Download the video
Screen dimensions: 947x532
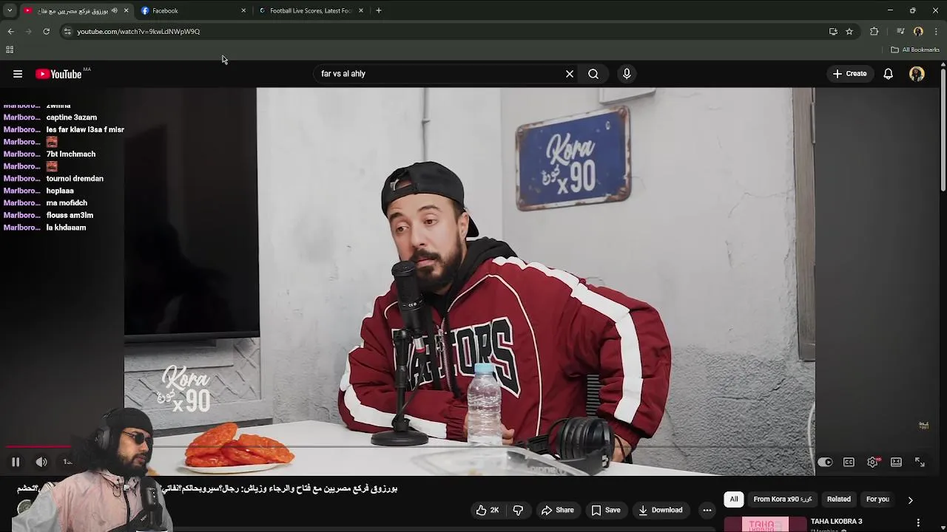tap(661, 510)
